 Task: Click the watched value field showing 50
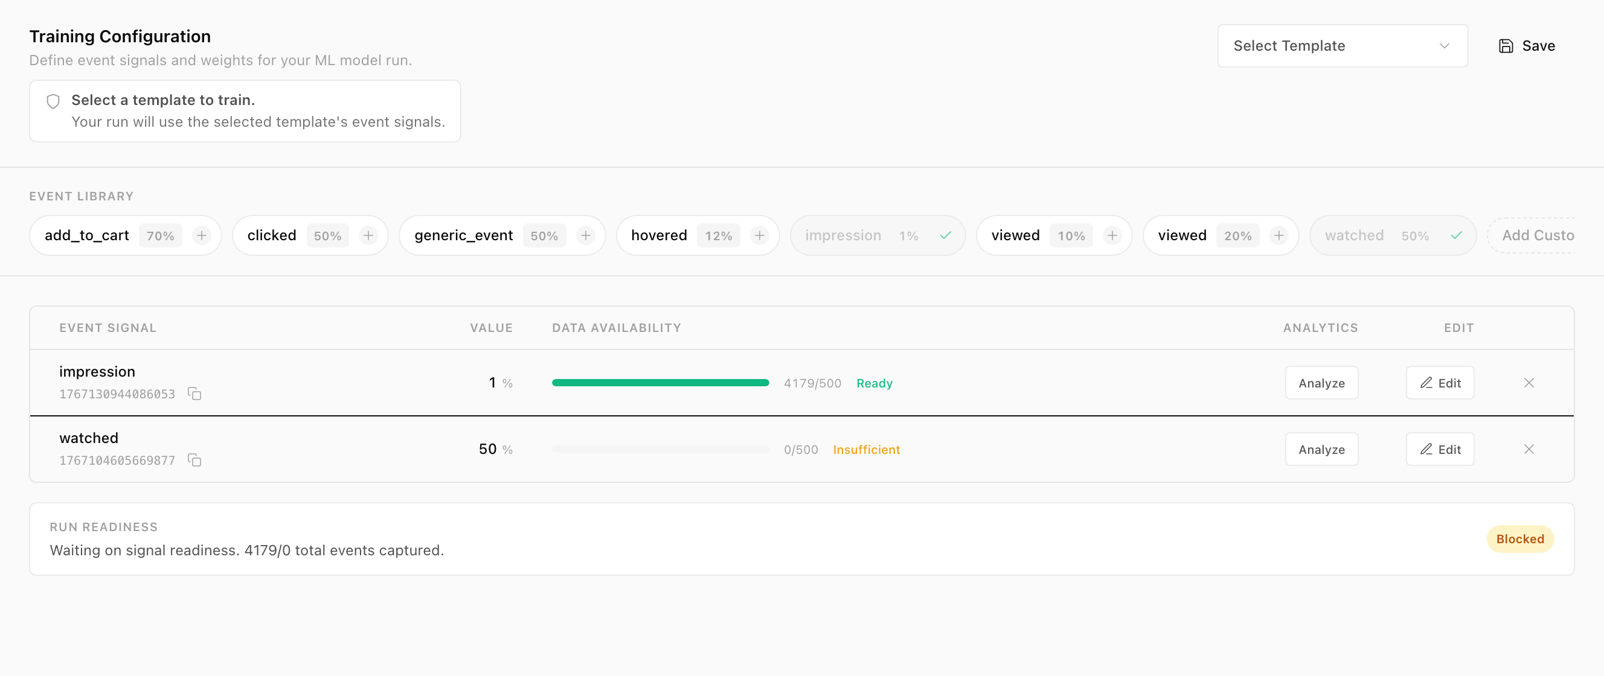(487, 450)
